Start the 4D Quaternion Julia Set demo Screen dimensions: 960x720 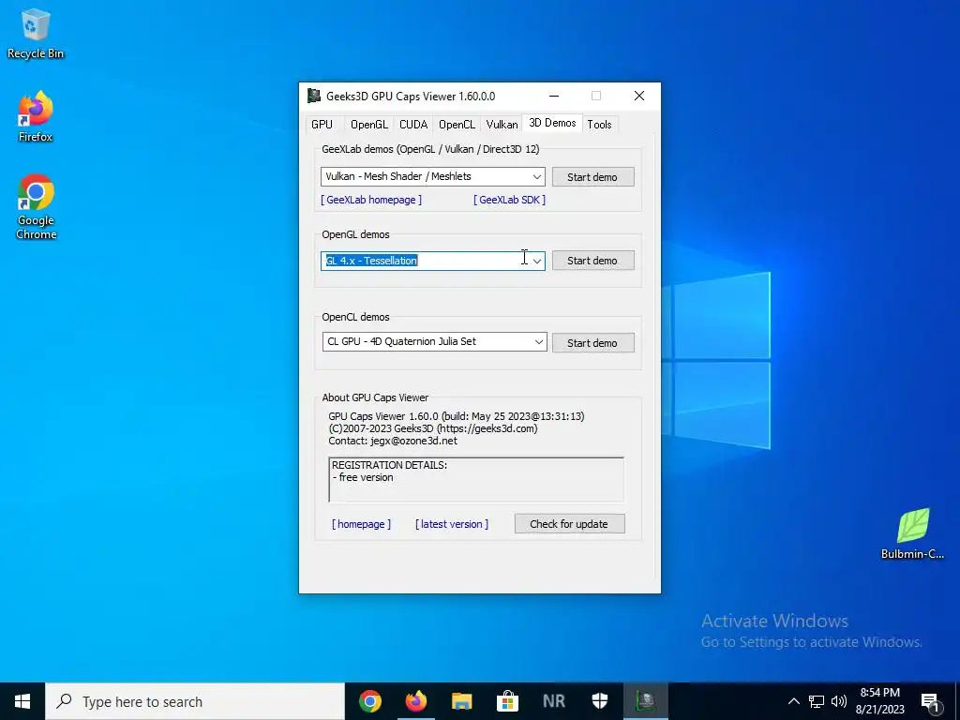coord(592,343)
